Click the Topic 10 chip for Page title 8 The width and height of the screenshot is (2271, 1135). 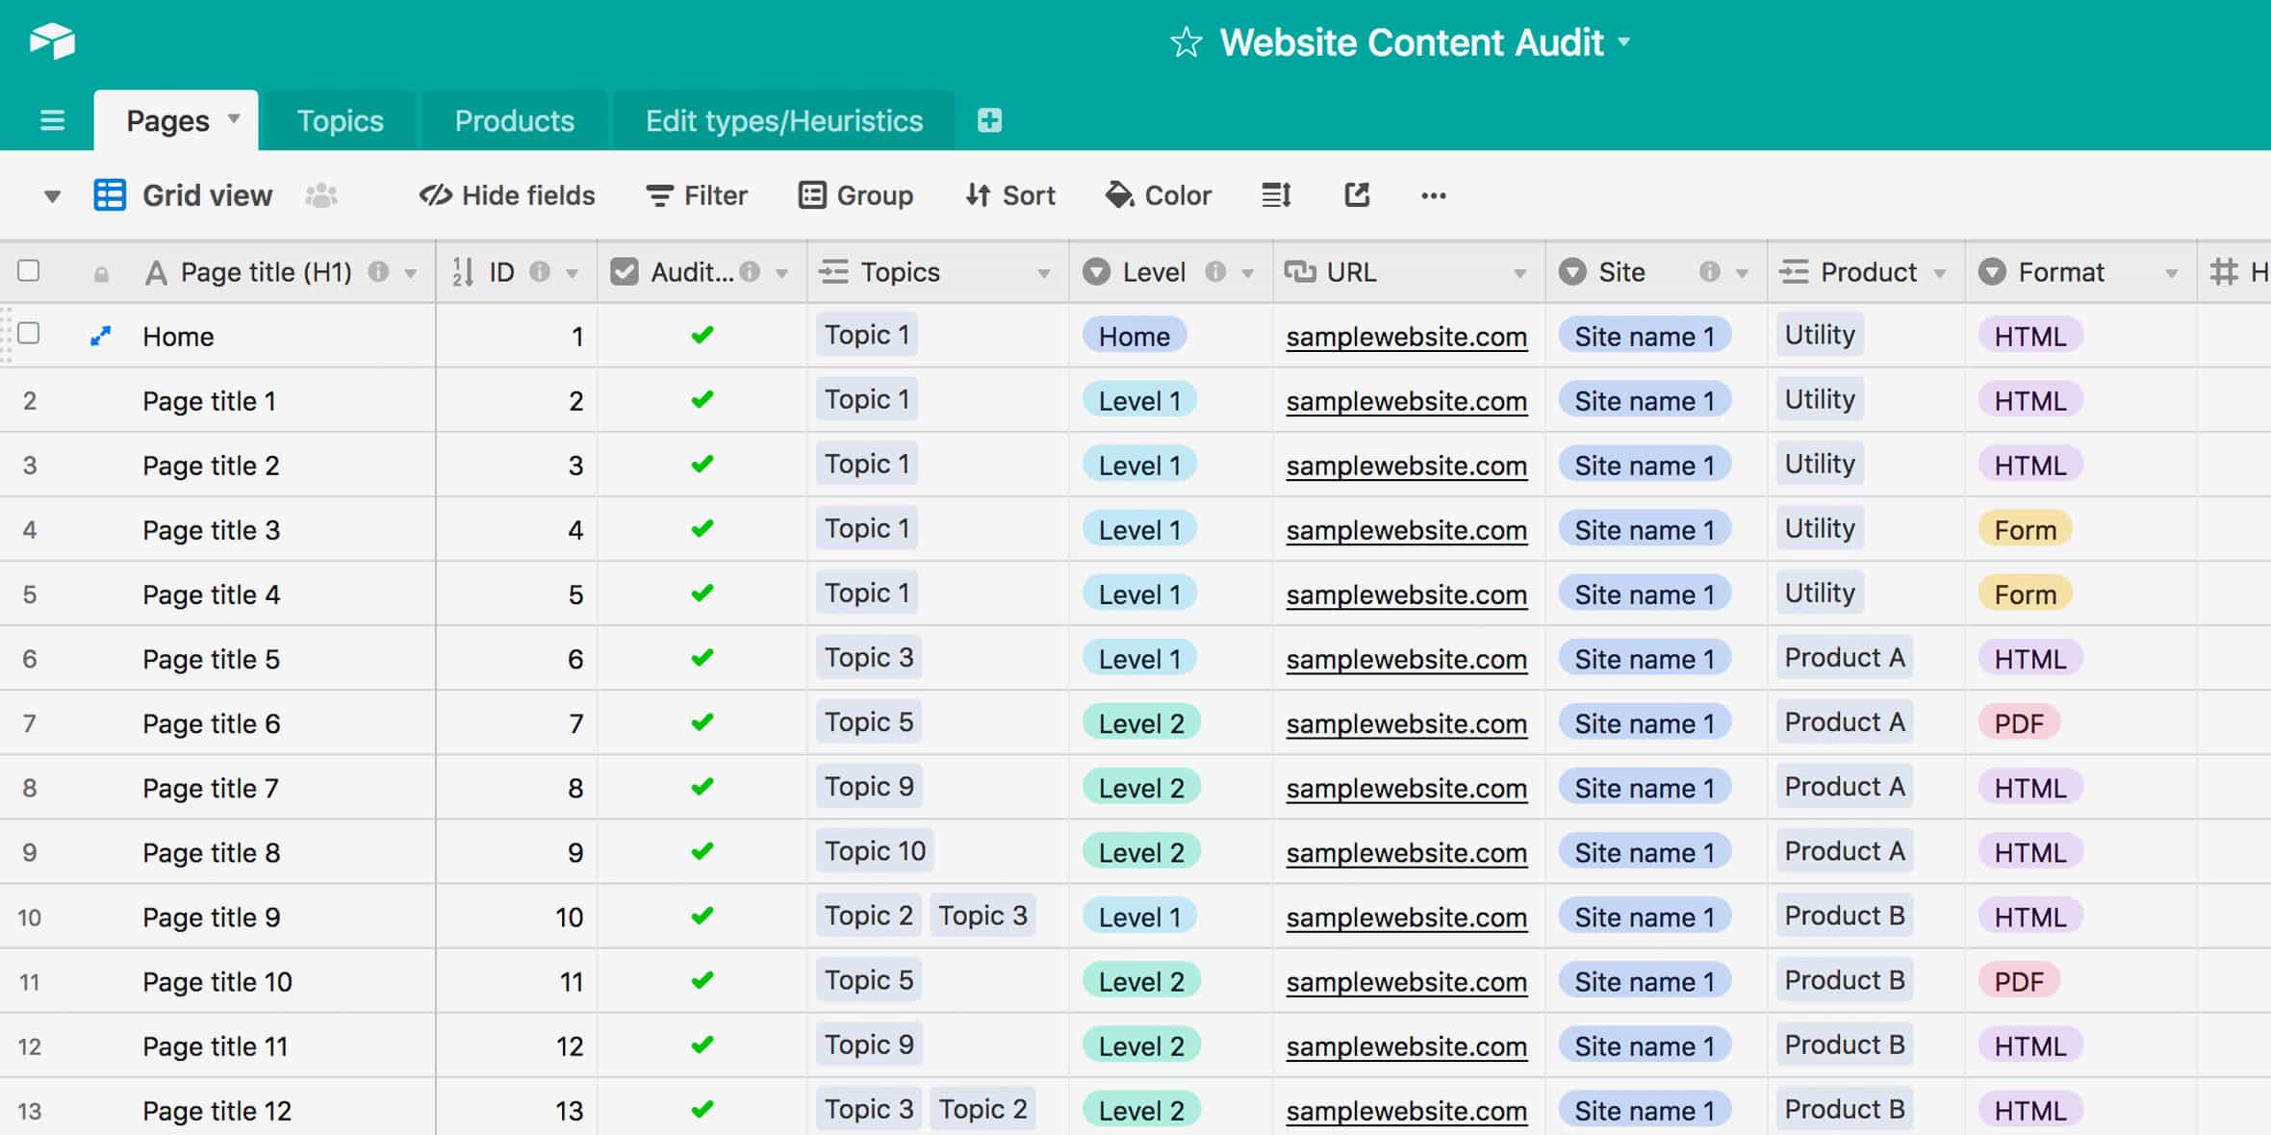[x=875, y=851]
